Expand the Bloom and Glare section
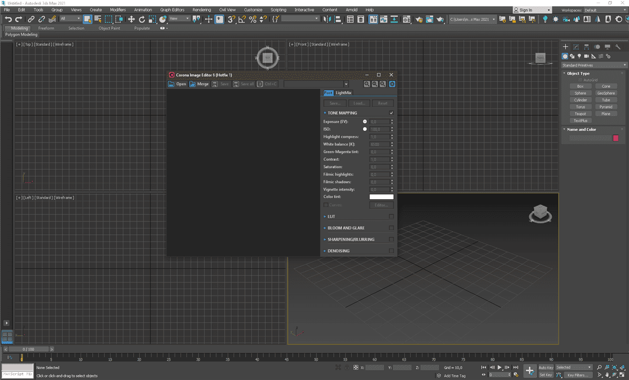Viewport: 629px width, 380px height. 325,227
